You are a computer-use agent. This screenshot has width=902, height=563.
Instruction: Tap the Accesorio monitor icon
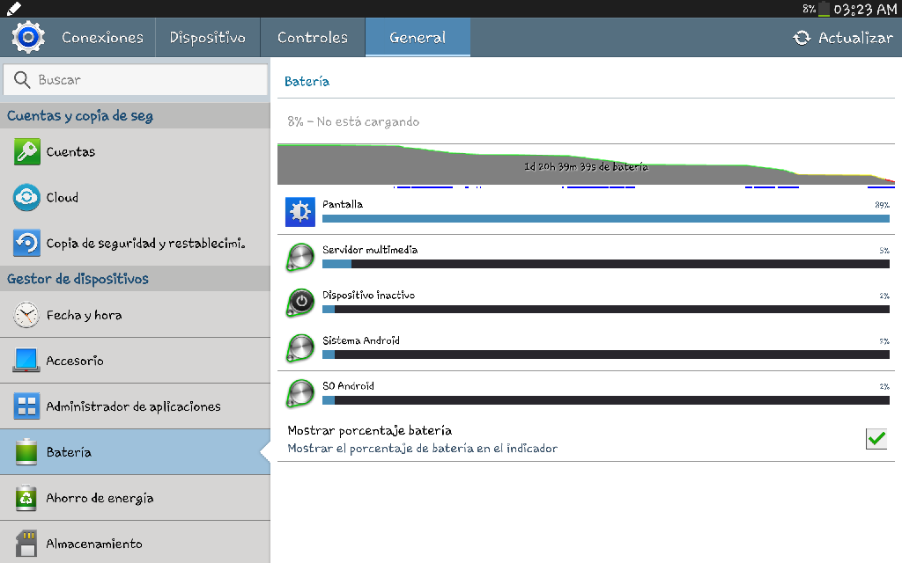(x=27, y=361)
